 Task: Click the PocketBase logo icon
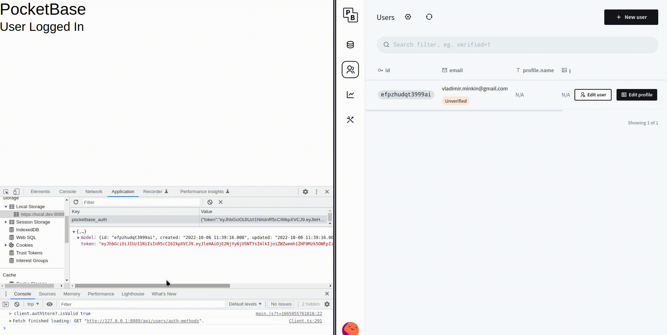point(350,16)
